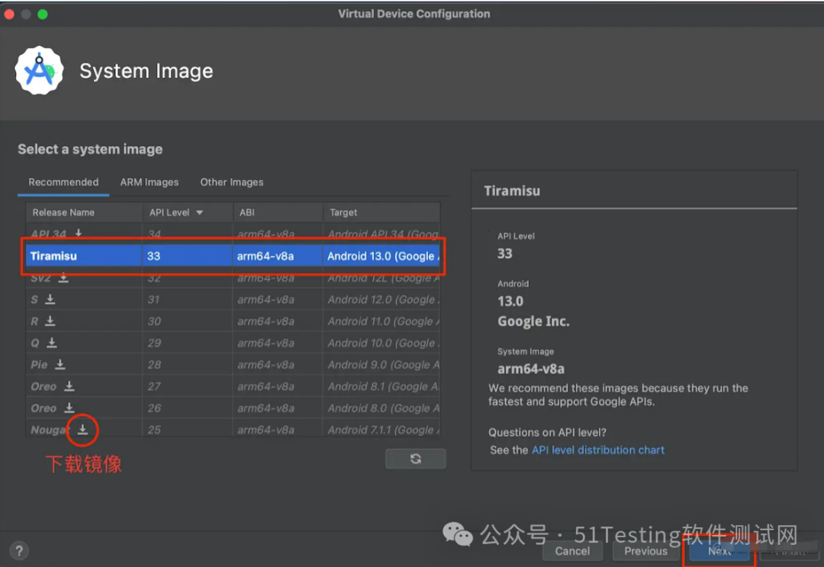Download the R release image
This screenshot has width=824, height=567.
point(50,321)
